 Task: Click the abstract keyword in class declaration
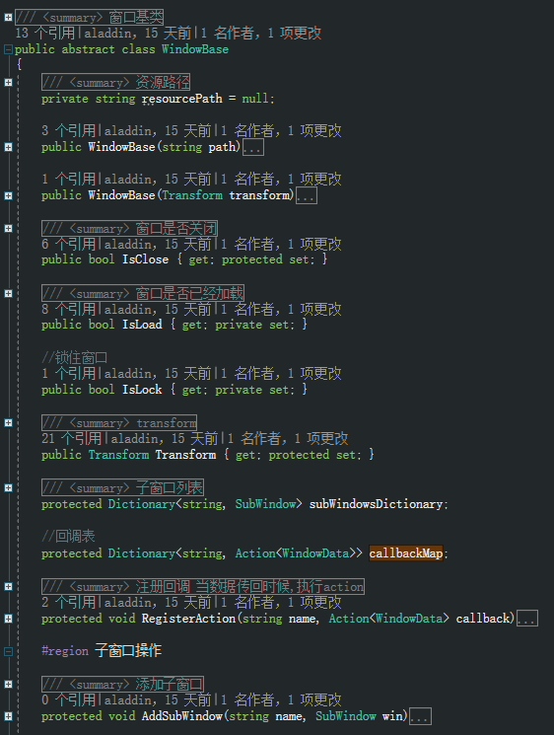coord(88,49)
